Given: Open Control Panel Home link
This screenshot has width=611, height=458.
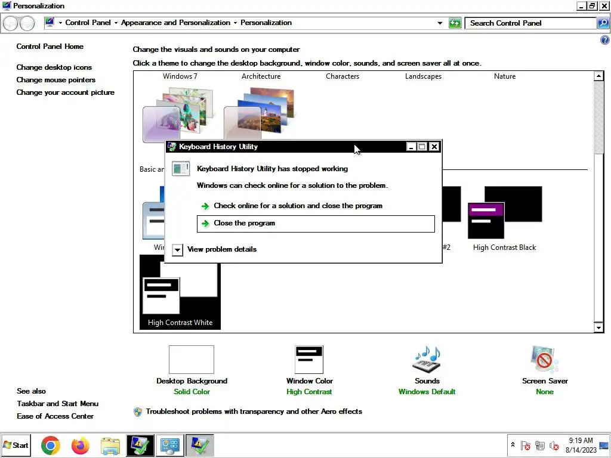Looking at the screenshot, I should pos(50,47).
